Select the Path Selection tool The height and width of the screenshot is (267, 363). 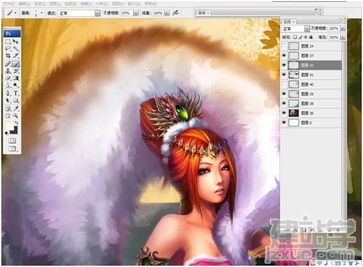point(8,100)
